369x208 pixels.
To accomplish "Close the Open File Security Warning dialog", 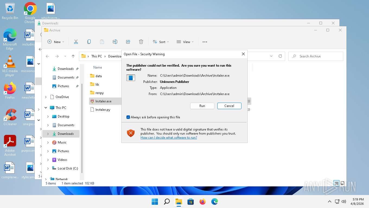I will [x=243, y=54].
